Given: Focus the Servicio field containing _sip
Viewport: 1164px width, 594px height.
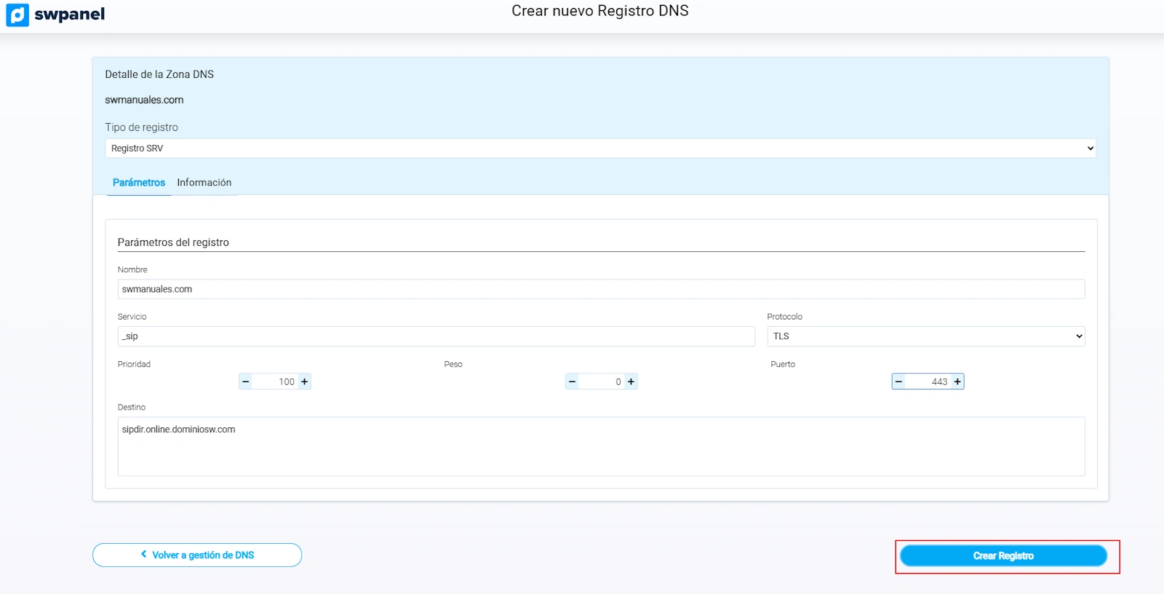Looking at the screenshot, I should [436, 336].
